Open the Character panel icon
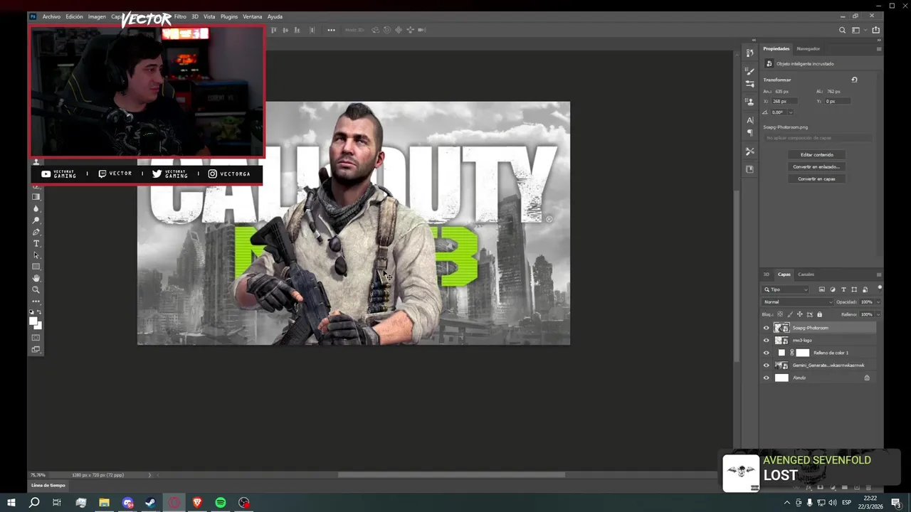The image size is (911, 512). tap(749, 120)
